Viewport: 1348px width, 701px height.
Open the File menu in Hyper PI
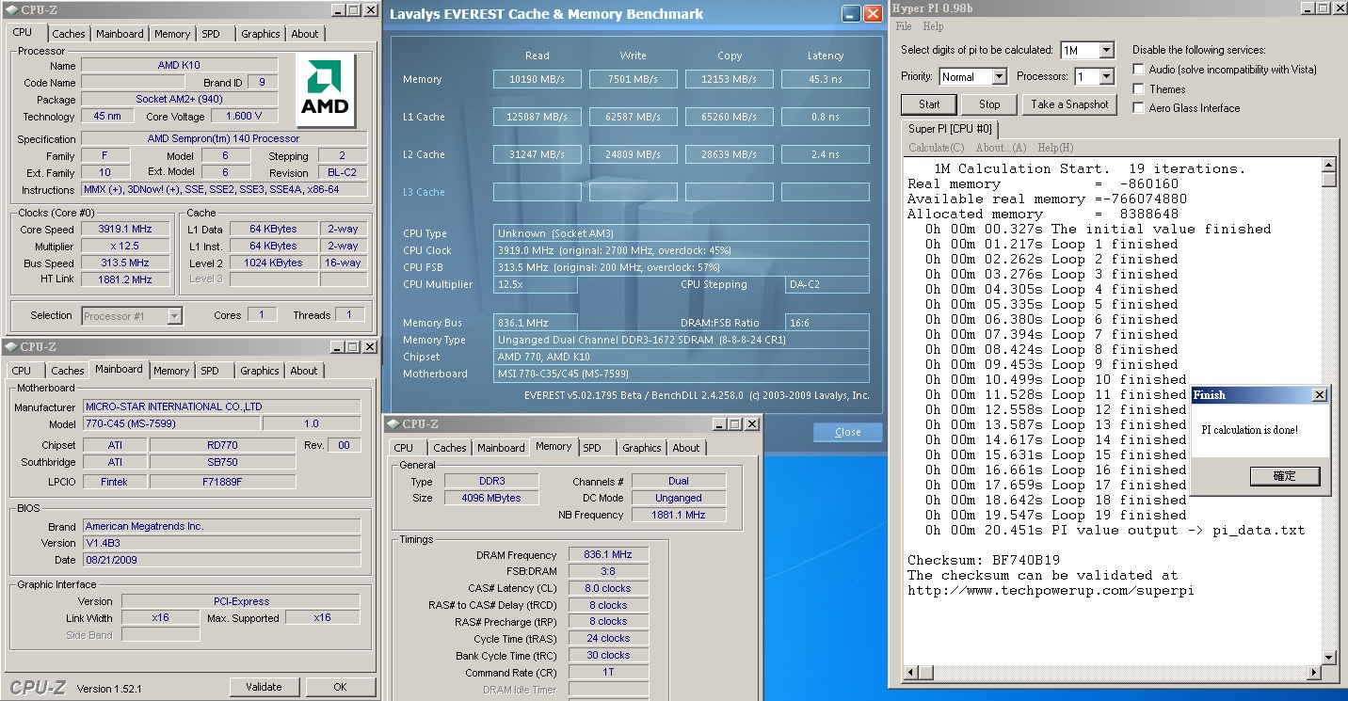[904, 26]
